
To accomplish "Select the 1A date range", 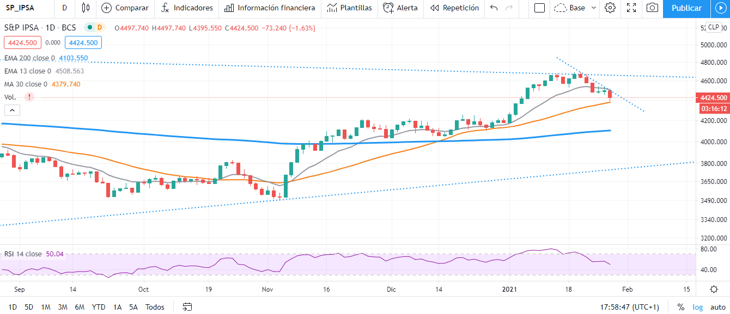I will click(x=117, y=307).
